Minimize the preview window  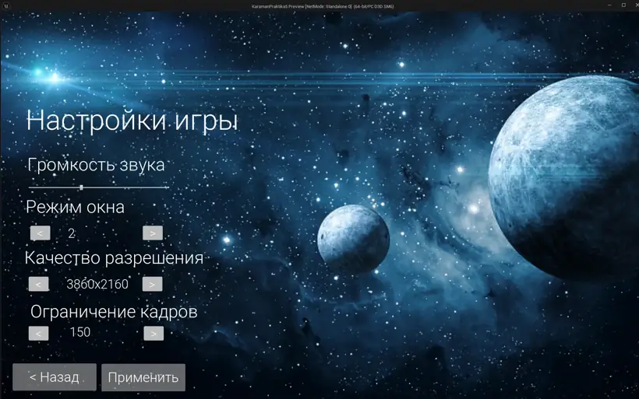point(609,5)
